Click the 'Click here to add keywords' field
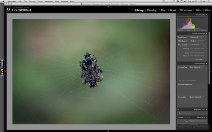This screenshot has height=132, width=212. (192, 80)
